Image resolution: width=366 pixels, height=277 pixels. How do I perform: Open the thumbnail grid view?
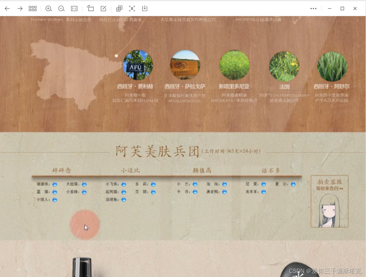pos(33,9)
